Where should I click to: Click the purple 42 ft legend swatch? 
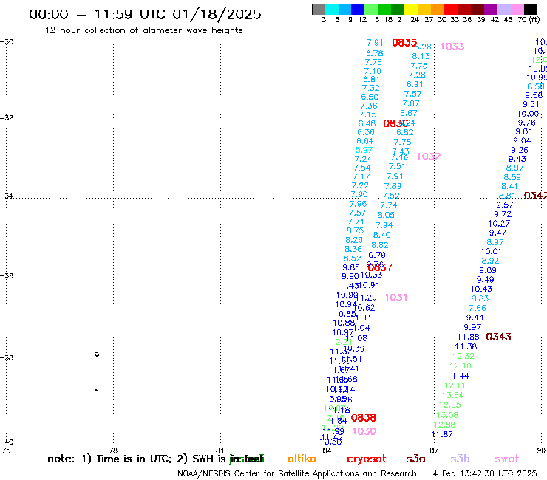[x=491, y=9]
